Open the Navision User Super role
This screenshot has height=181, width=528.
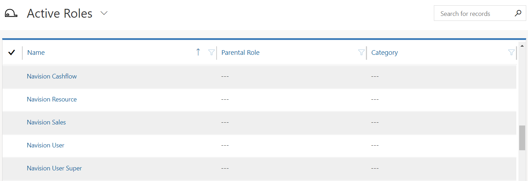(54, 168)
